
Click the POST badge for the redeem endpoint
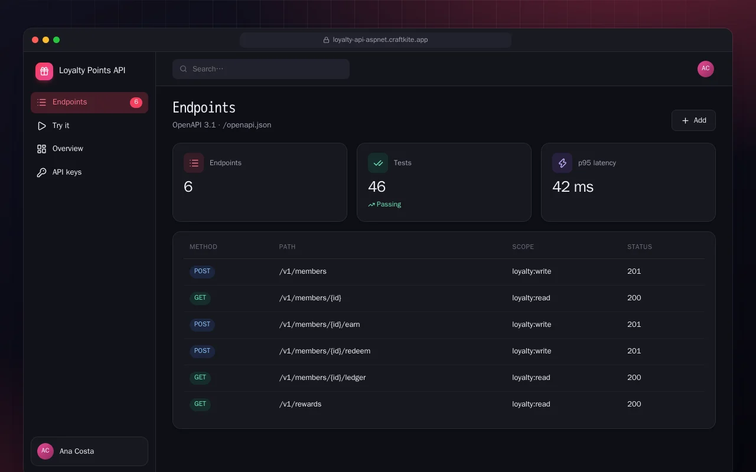coord(202,351)
